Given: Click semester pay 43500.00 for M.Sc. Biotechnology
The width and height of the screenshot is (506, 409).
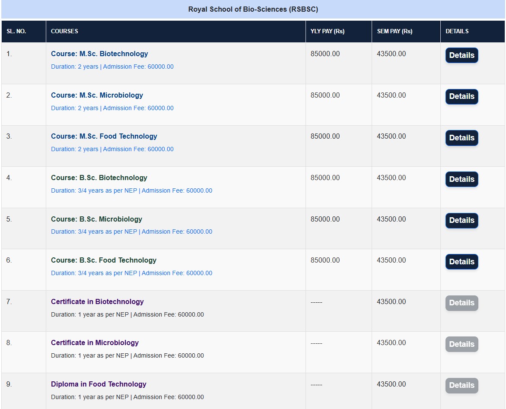Looking at the screenshot, I should 391,54.
